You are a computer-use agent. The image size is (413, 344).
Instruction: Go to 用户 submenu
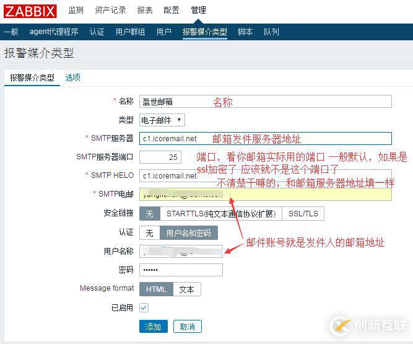coord(164,32)
